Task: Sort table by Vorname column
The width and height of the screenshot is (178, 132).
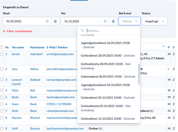Action: coord(18,47)
